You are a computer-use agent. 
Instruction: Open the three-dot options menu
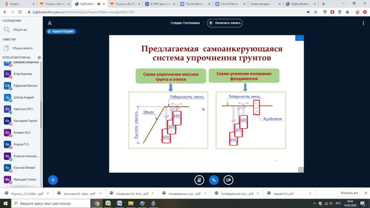tap(363, 23)
